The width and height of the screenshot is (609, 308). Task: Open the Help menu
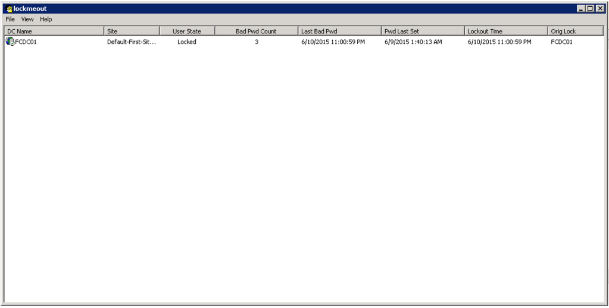click(x=46, y=19)
